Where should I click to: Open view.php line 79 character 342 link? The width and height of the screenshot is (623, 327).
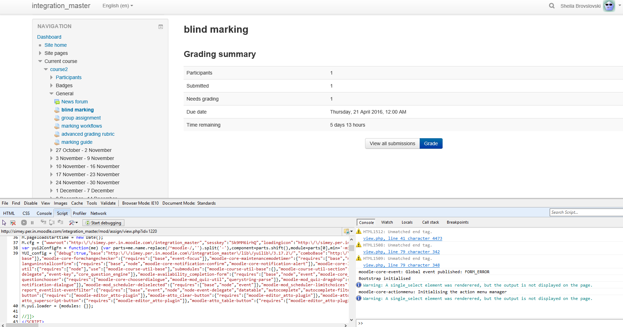point(402,252)
